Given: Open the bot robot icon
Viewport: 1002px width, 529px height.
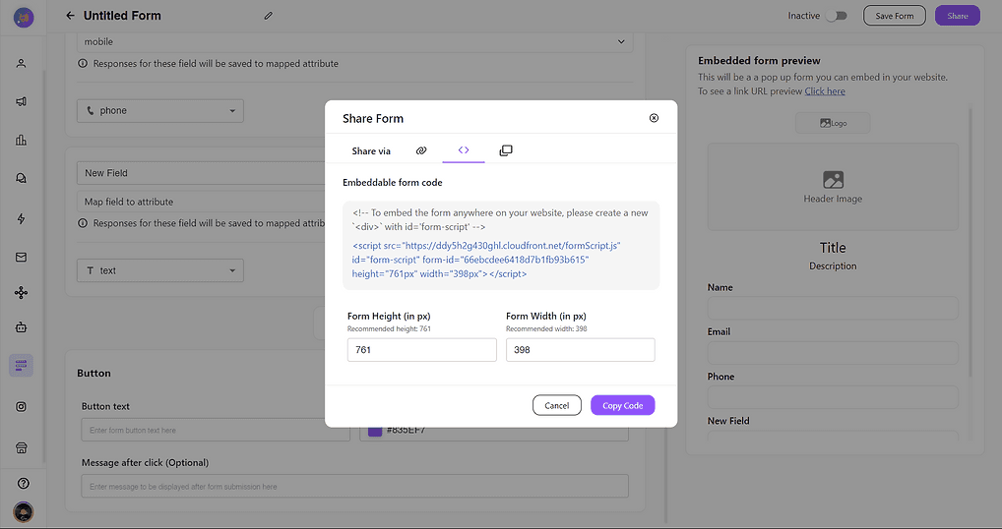Looking at the screenshot, I should pyautogui.click(x=21, y=327).
